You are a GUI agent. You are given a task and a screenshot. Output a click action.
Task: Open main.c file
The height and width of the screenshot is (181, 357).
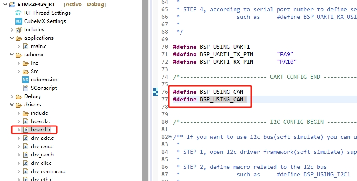click(x=39, y=46)
